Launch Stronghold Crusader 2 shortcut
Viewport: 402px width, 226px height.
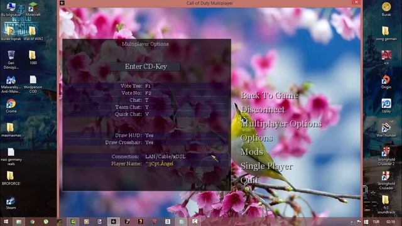pyautogui.click(x=386, y=156)
